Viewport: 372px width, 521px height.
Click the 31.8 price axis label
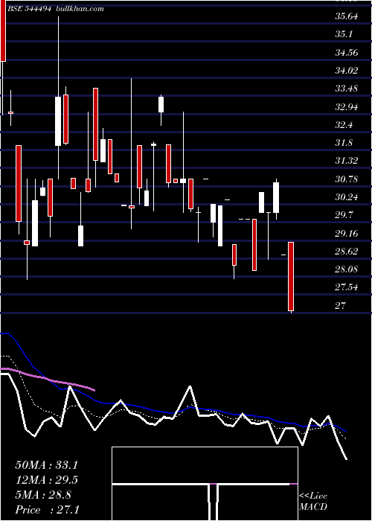(343, 143)
